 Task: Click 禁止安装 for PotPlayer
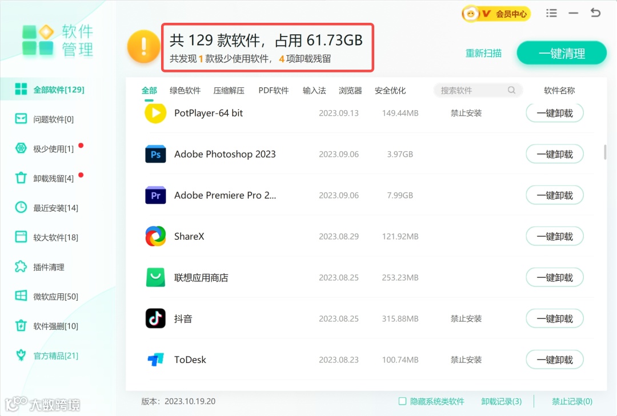tap(466, 113)
